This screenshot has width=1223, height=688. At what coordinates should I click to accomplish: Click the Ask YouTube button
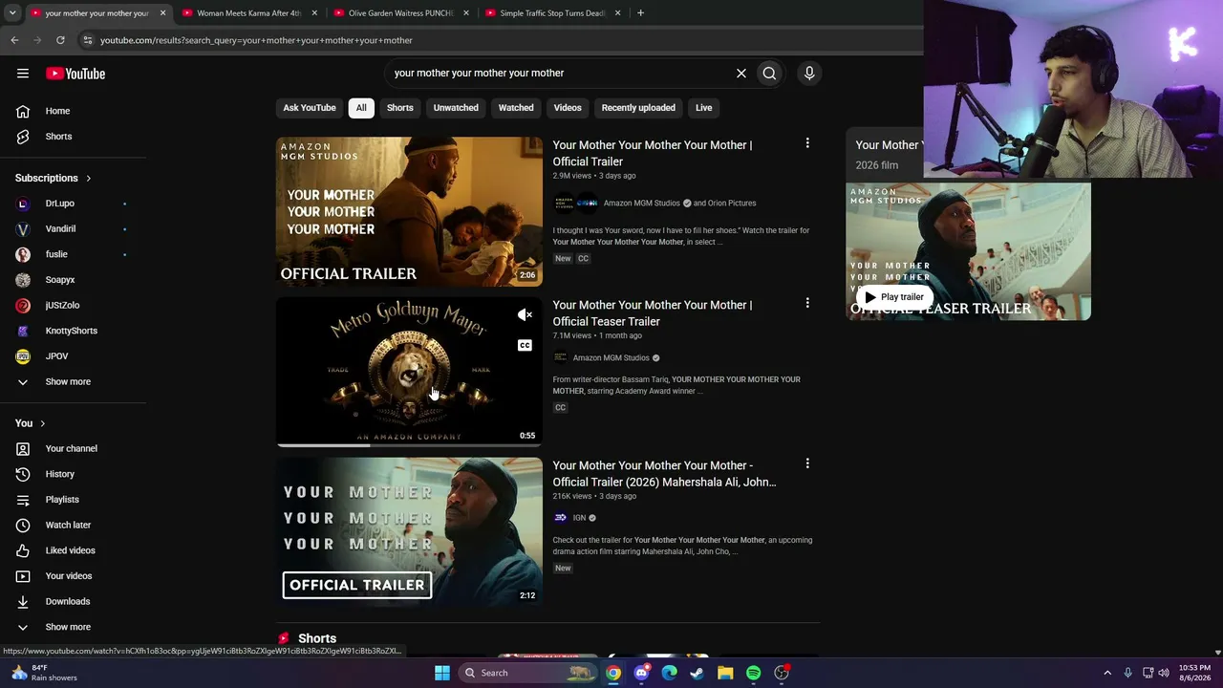[x=310, y=108]
